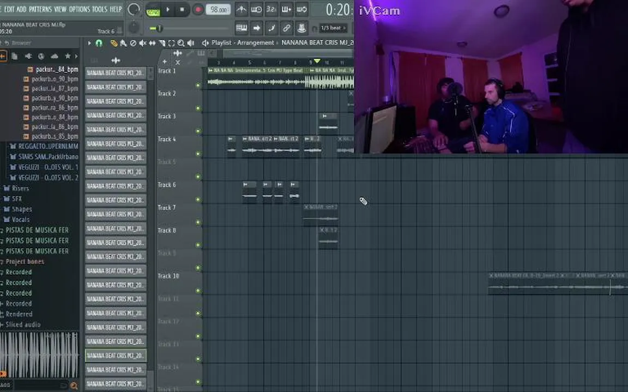Click the Stop button

click(x=182, y=10)
